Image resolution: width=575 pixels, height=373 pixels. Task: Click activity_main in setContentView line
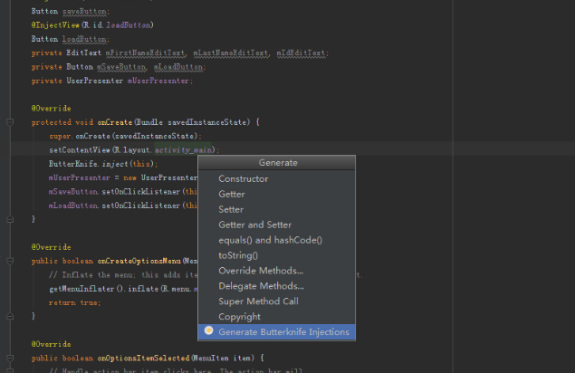(x=183, y=150)
